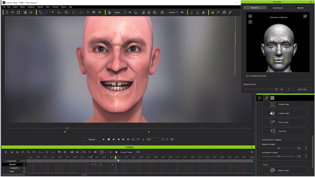
Task: Enable the Symmetrical Selection checkbox
Action: coord(247,76)
